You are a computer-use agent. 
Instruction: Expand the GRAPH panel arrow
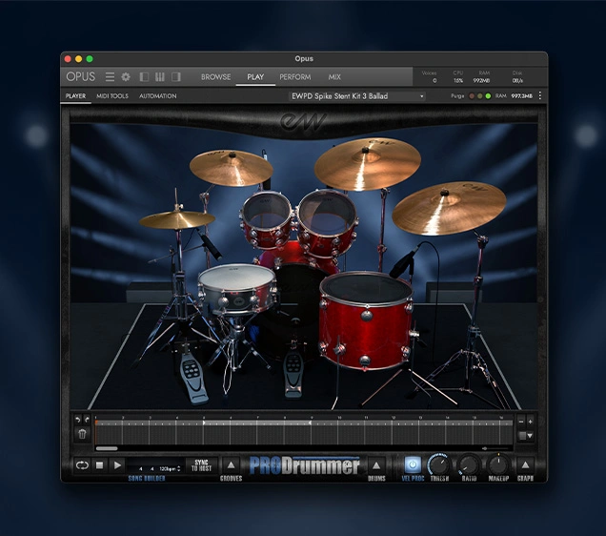[x=525, y=465]
